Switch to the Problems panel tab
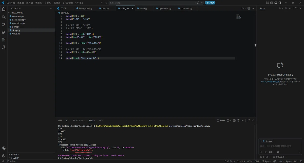 click(x=60, y=121)
